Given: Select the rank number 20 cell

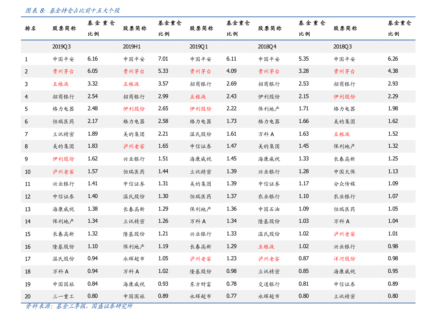Looking at the screenshot, I should 28,296.
